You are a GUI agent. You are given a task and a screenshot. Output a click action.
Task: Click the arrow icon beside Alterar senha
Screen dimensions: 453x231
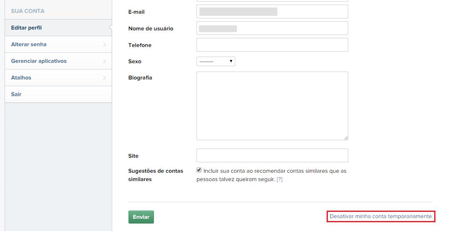(x=104, y=45)
